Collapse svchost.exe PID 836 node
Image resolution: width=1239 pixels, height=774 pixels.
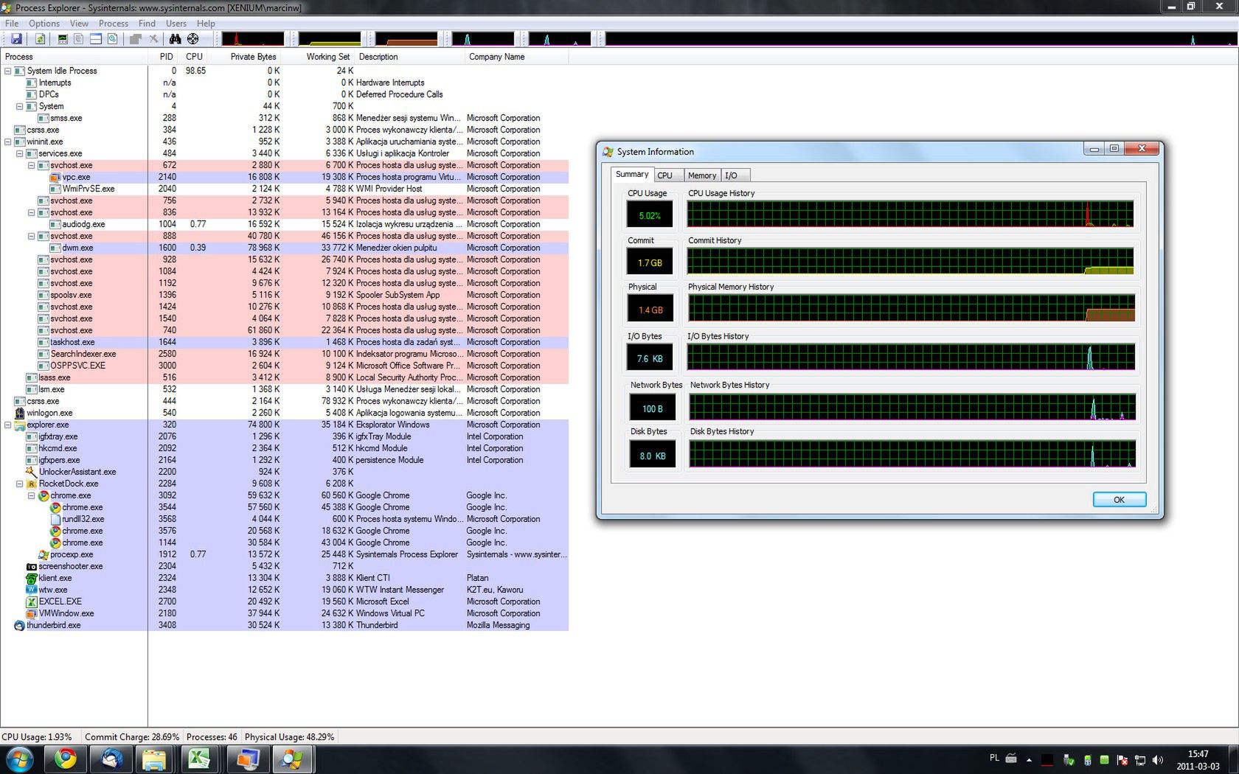32,212
